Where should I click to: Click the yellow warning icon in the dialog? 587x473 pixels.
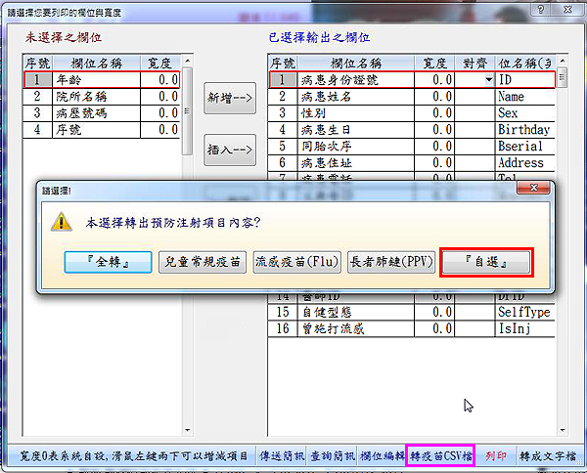[61, 221]
